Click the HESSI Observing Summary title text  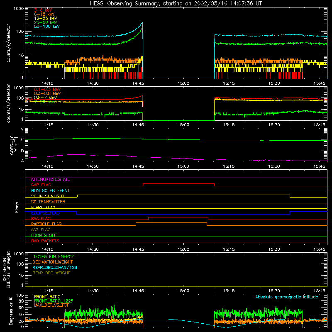click(176, 4)
